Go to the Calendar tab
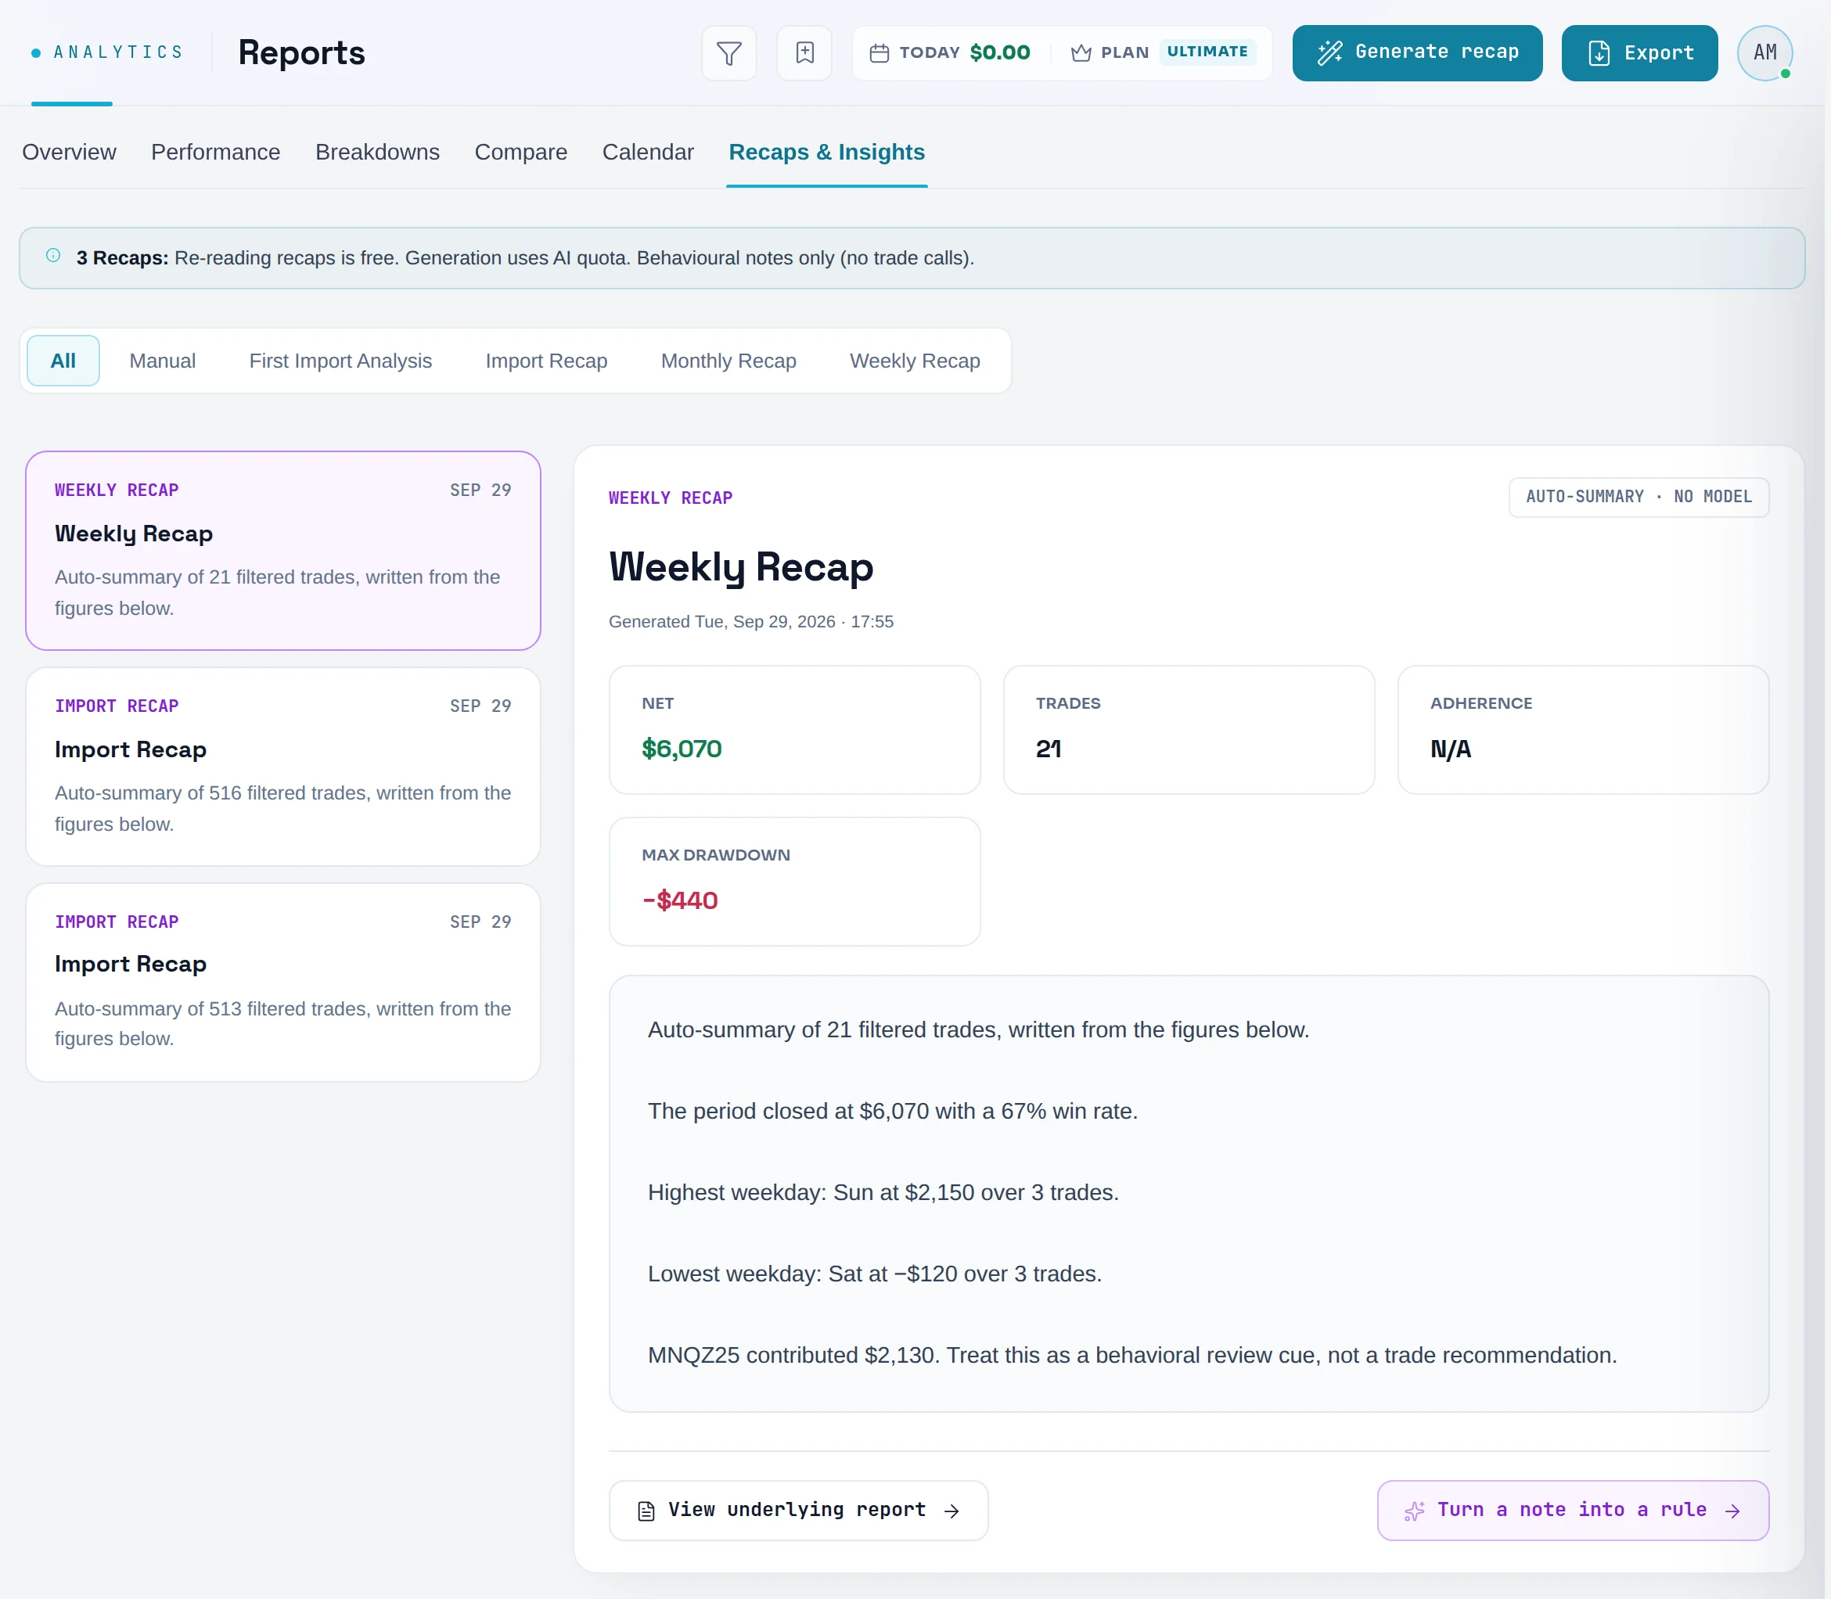Viewport: 1831px width, 1599px height. (x=648, y=153)
